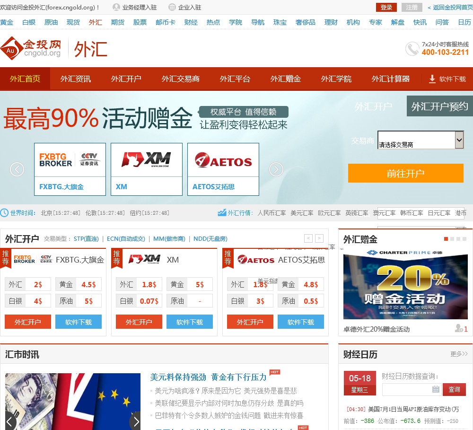This screenshot has height=430, width=473.
Task: Open the 20% 赠金活动 promo image
Action: [x=405, y=284]
